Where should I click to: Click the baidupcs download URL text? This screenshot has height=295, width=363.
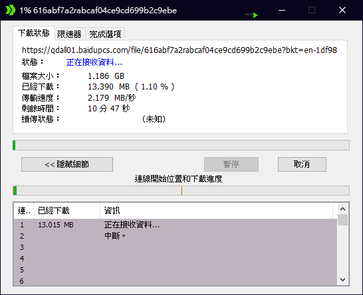coord(180,50)
